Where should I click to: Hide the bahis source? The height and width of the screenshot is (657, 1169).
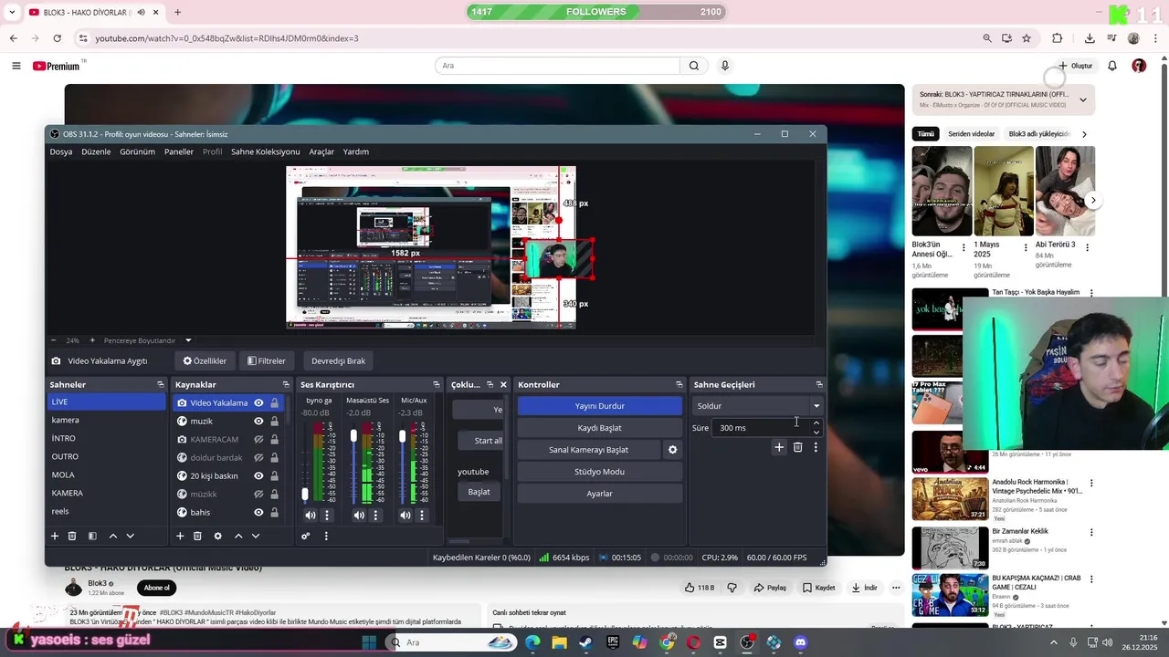(x=258, y=512)
